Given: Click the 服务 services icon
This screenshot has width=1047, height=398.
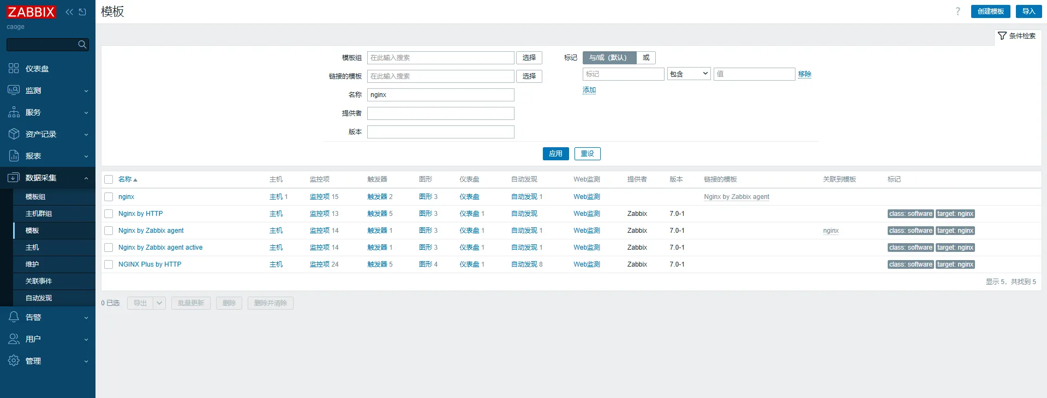Looking at the screenshot, I should (14, 112).
